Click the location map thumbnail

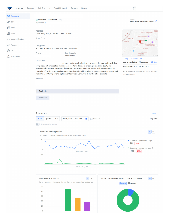pos(140,43)
